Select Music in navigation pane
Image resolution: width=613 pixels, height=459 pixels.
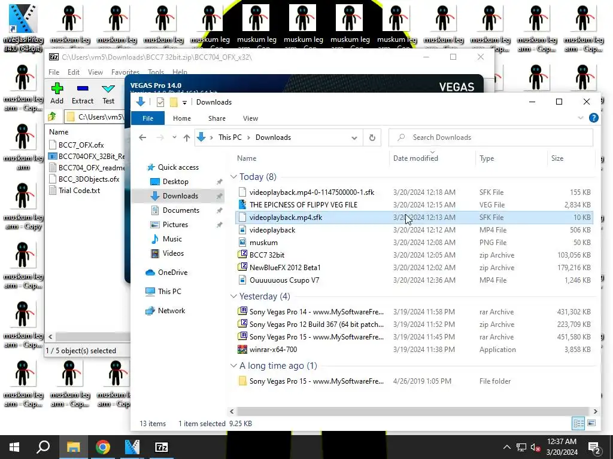172,239
